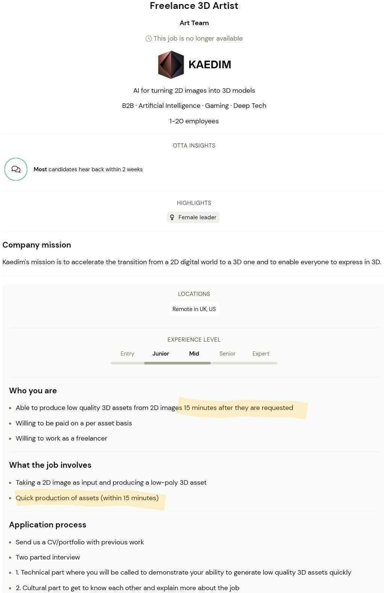Click the Freelance 3D Artist job title
Screen dimensions: 384x593
(194, 6)
